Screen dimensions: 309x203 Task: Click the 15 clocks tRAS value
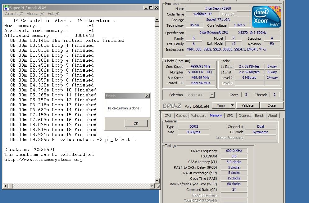(x=234, y=178)
